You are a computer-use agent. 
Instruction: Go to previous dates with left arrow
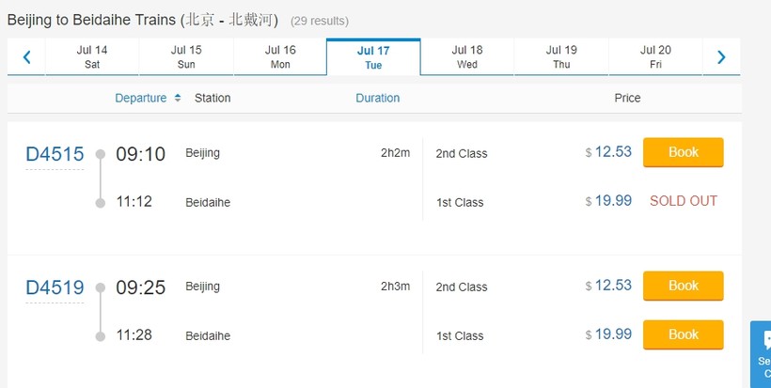(x=26, y=57)
